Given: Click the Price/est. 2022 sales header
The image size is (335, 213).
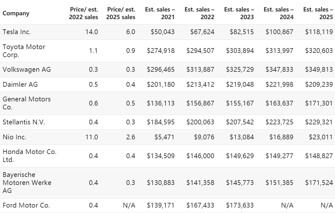Looking at the screenshot, I should [x=84, y=13].
